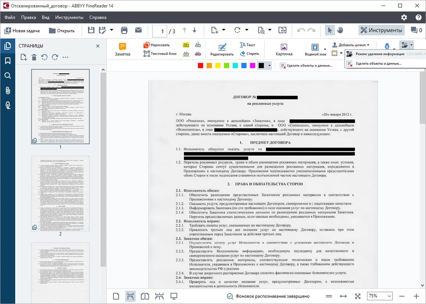
Task: Open the Правка menu
Action: [28, 17]
